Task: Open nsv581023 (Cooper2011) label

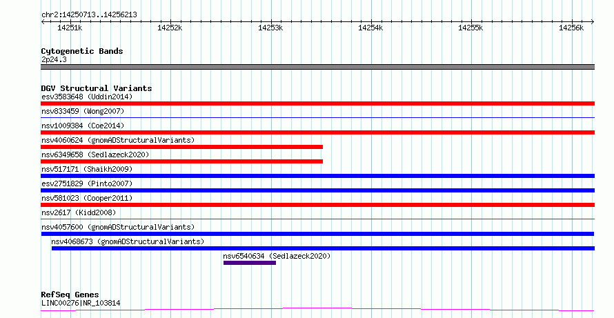Action: tap(87, 198)
